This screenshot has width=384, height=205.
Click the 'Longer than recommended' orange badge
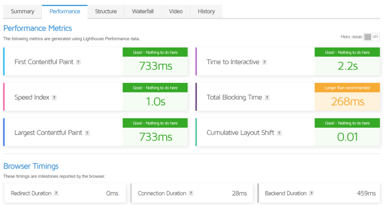[348, 87]
